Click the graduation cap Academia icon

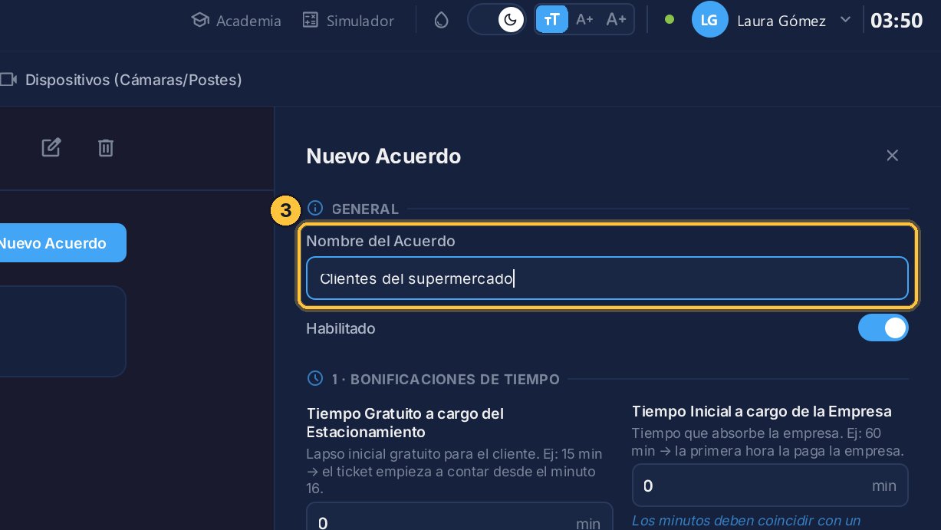[x=200, y=21]
